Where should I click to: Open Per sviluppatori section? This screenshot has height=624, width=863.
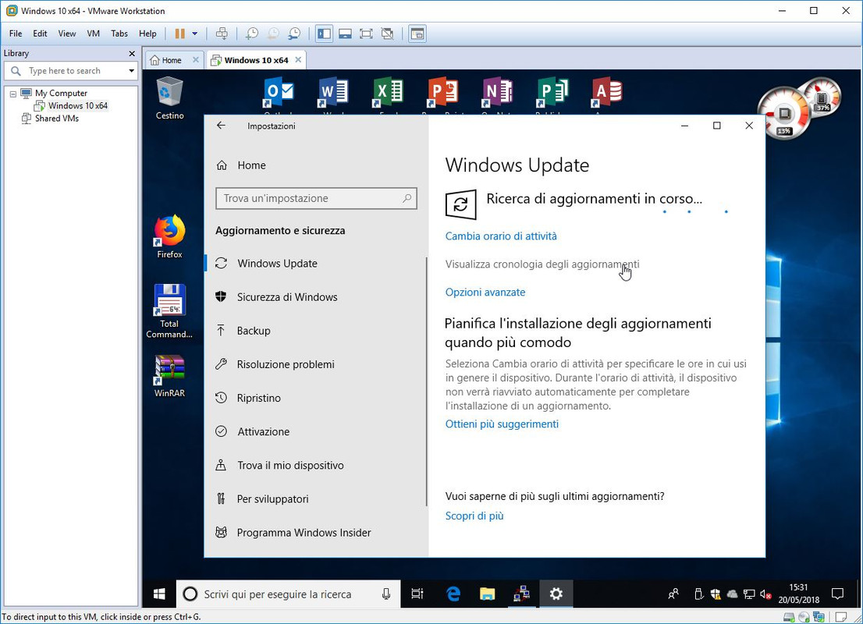(316, 499)
